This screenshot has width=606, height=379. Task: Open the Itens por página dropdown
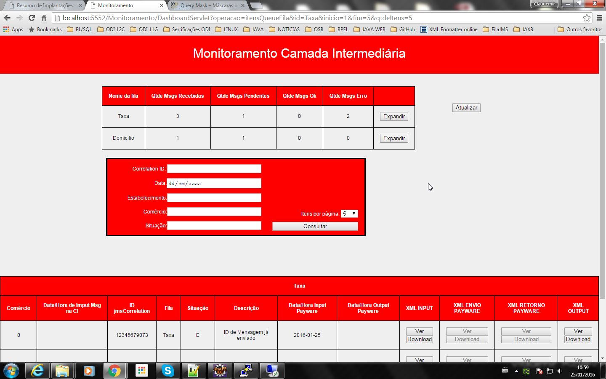pos(349,214)
